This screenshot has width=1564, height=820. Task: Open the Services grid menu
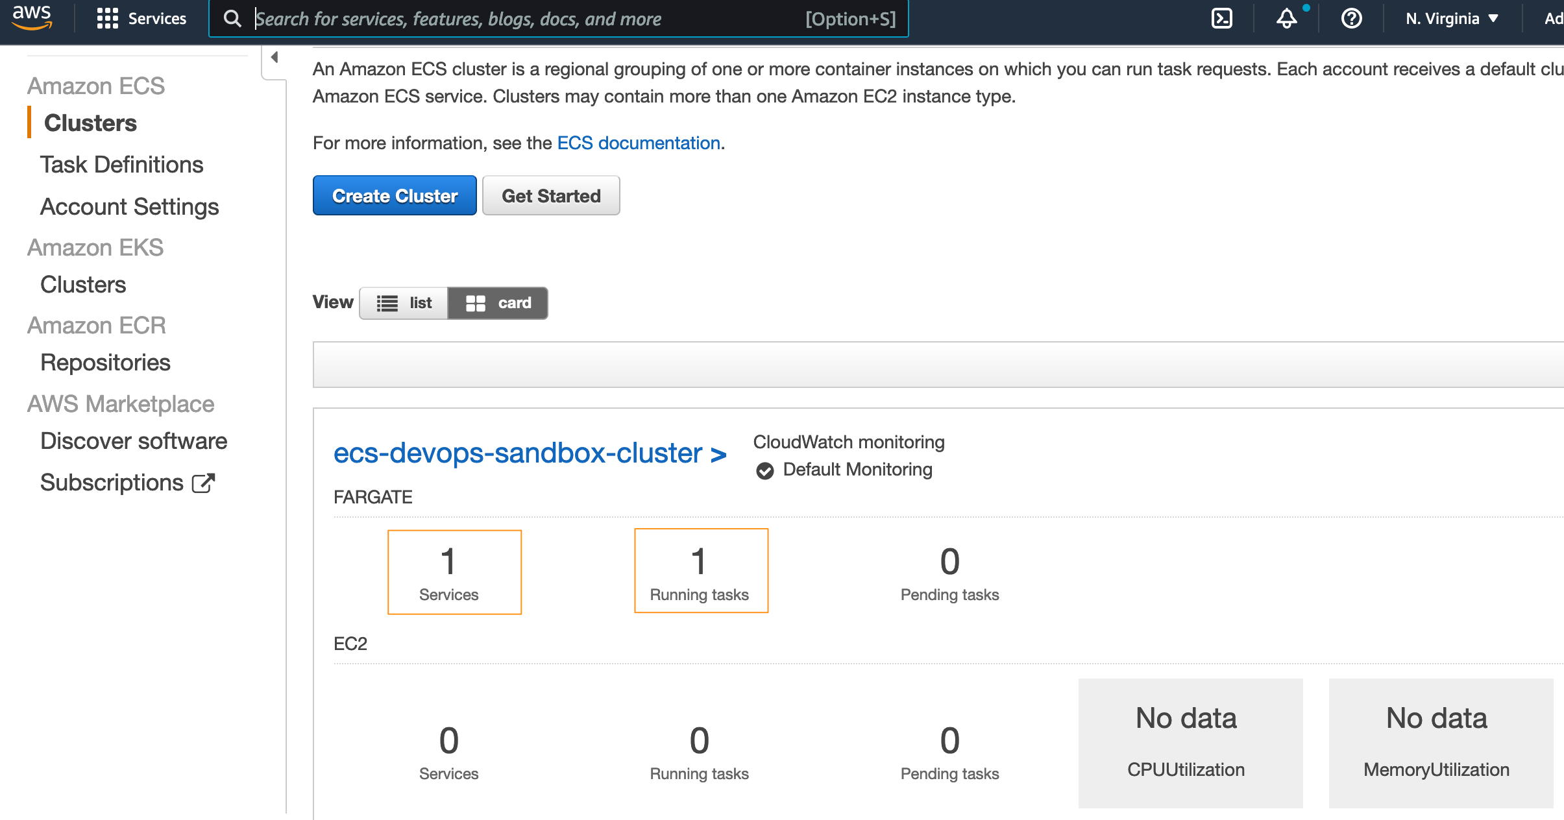(141, 18)
